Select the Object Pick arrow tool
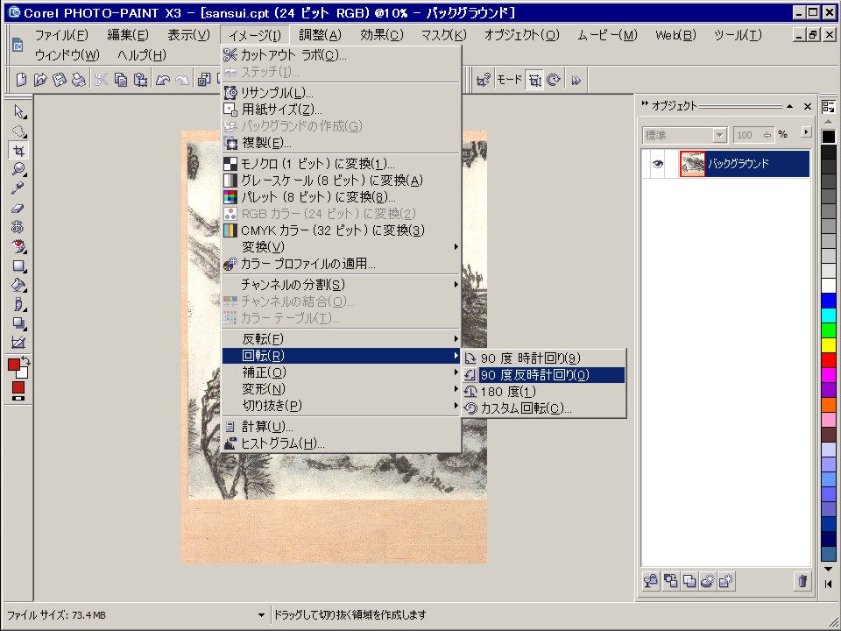Screen dimensions: 841x631 pyautogui.click(x=18, y=111)
